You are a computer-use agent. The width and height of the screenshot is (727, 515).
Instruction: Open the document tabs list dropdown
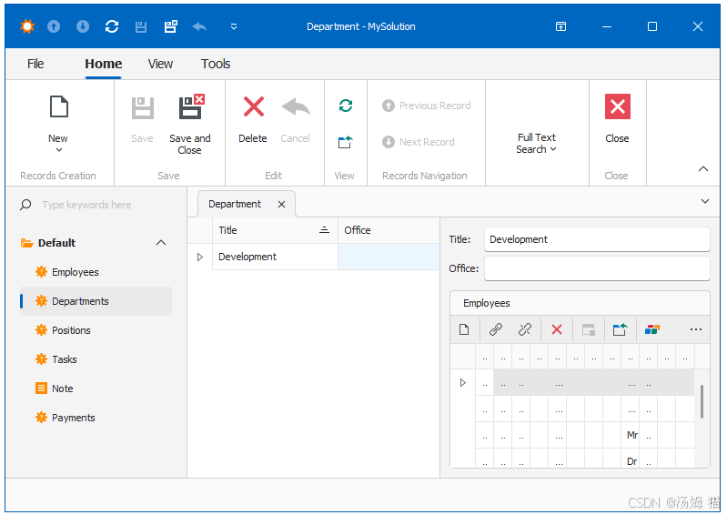705,201
